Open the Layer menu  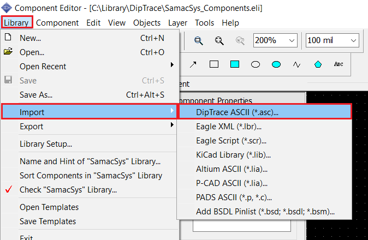pos(177,22)
